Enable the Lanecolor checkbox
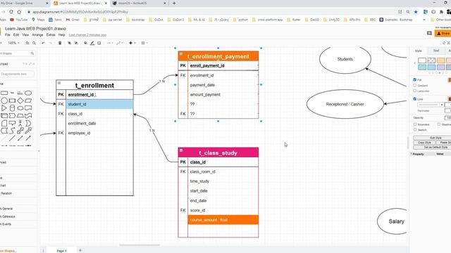The height and width of the screenshot is (253, 451). pos(415,91)
